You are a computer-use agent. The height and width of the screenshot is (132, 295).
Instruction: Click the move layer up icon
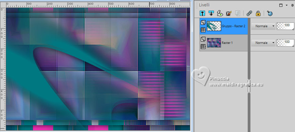click(x=202, y=13)
